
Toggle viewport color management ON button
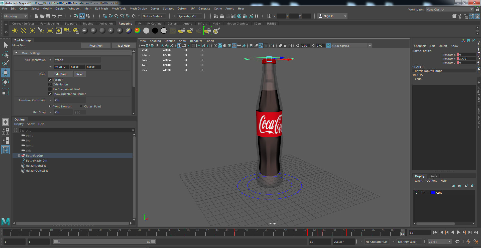pyautogui.click(x=328, y=46)
